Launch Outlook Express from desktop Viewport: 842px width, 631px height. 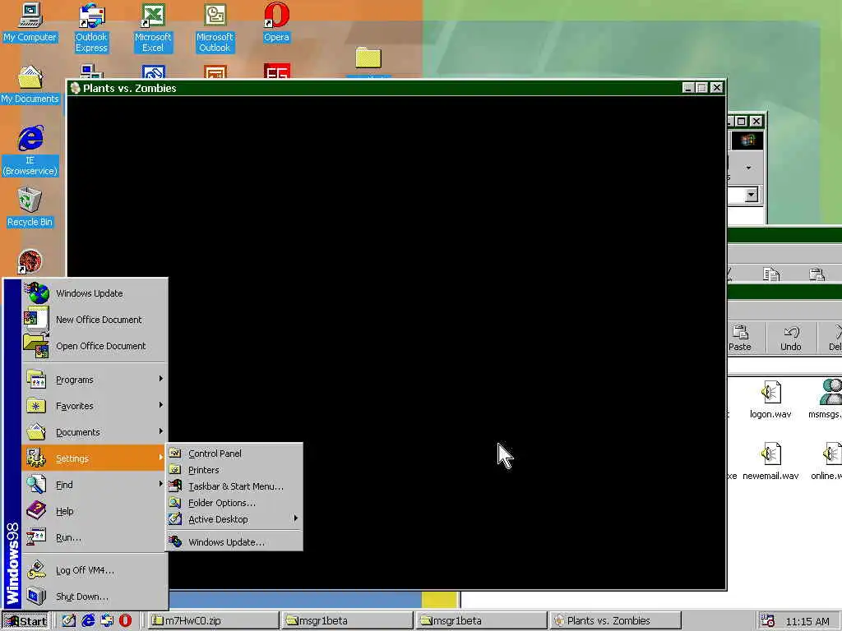tap(91, 28)
